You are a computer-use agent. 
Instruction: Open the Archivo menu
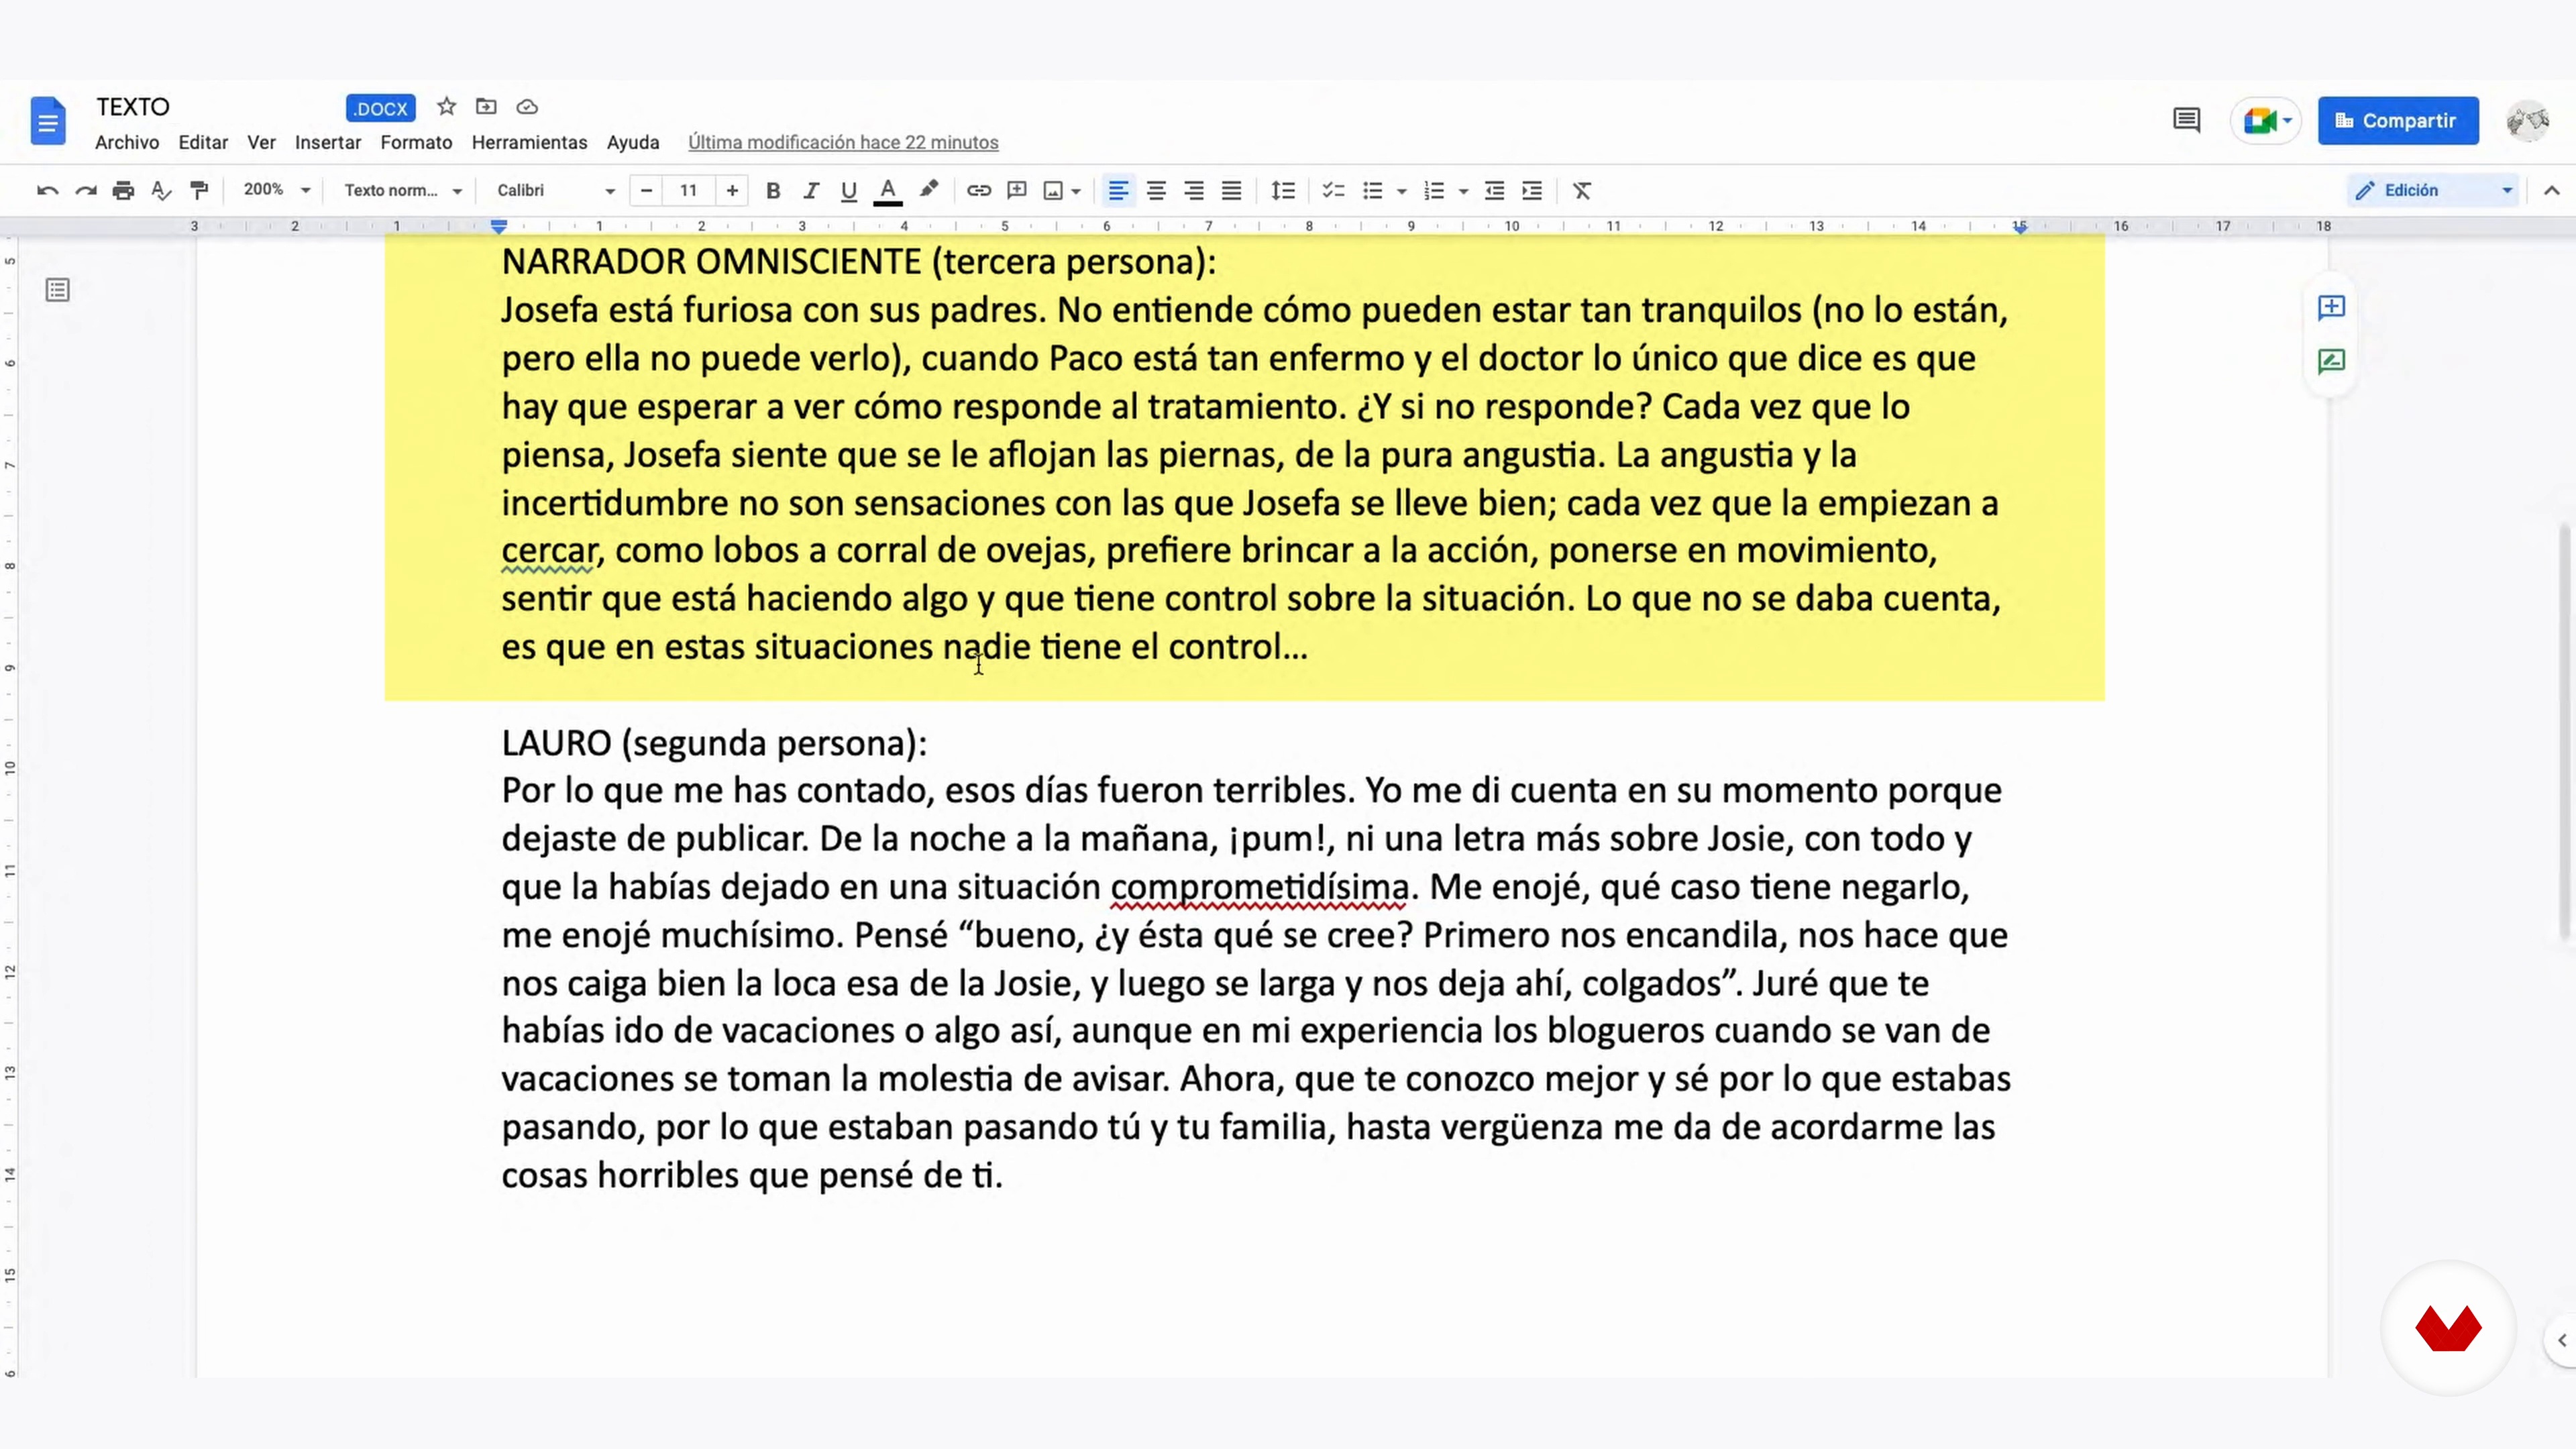tap(127, 142)
